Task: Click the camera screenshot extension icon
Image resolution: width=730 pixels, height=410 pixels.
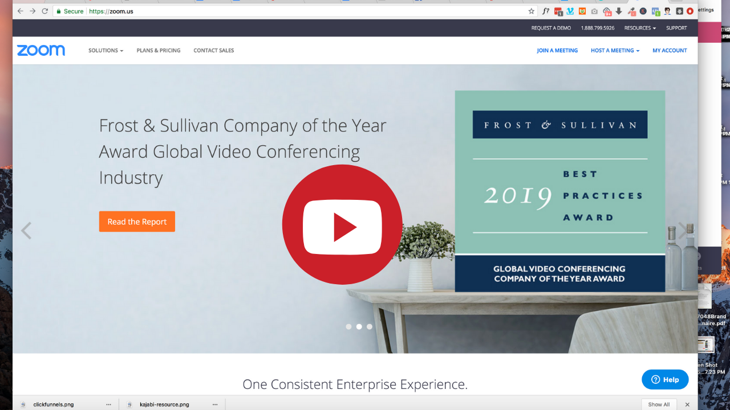Action: click(594, 11)
